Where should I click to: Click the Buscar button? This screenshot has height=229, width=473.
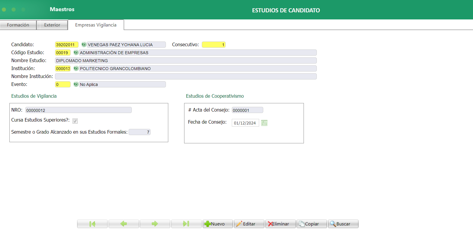point(343,224)
